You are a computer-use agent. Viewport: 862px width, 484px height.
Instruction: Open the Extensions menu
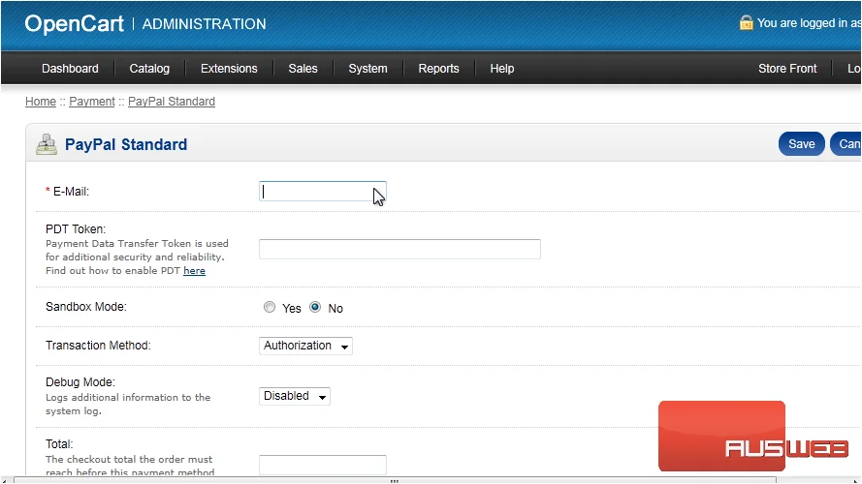click(229, 69)
